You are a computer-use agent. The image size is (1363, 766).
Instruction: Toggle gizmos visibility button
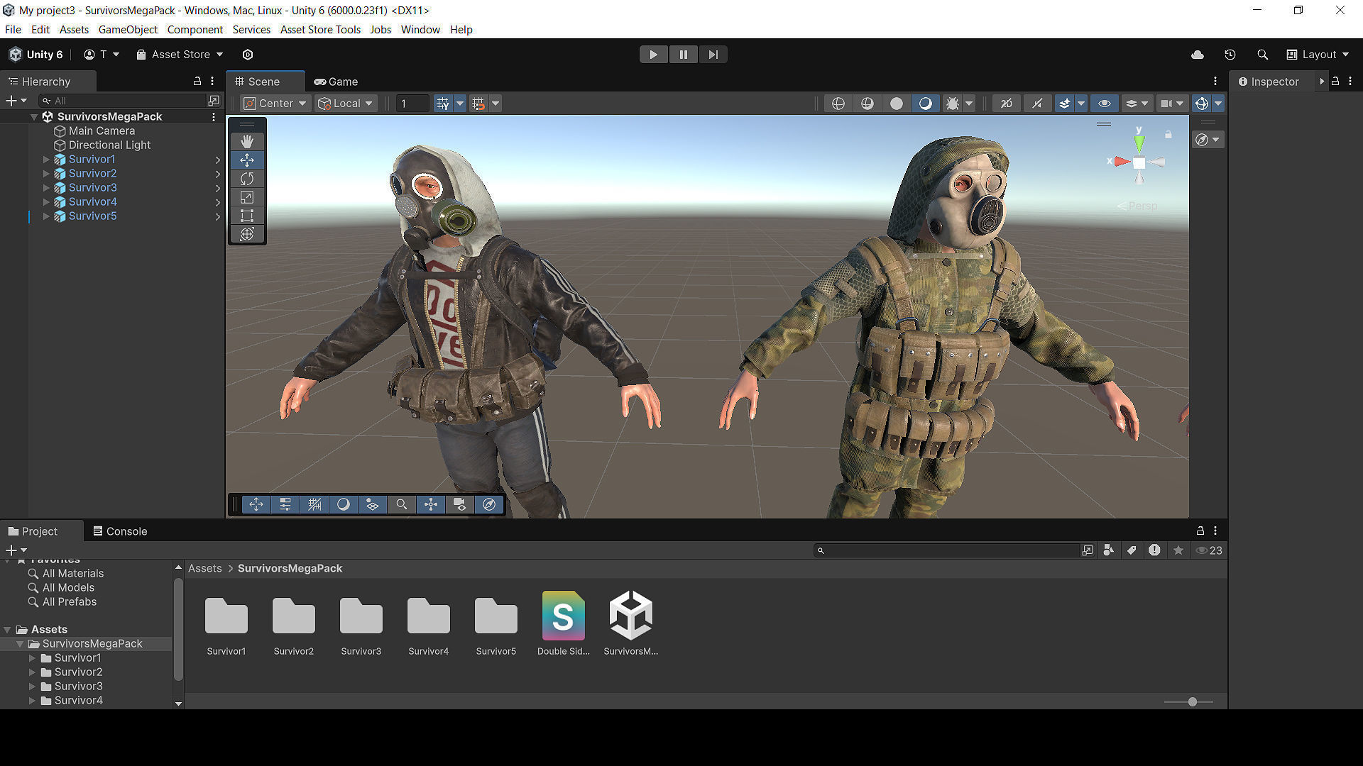tap(1202, 104)
